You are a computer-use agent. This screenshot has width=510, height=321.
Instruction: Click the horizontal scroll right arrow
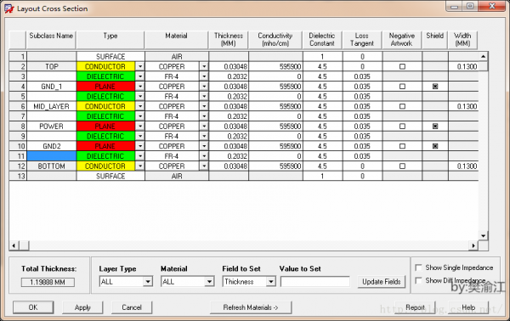(x=473, y=245)
